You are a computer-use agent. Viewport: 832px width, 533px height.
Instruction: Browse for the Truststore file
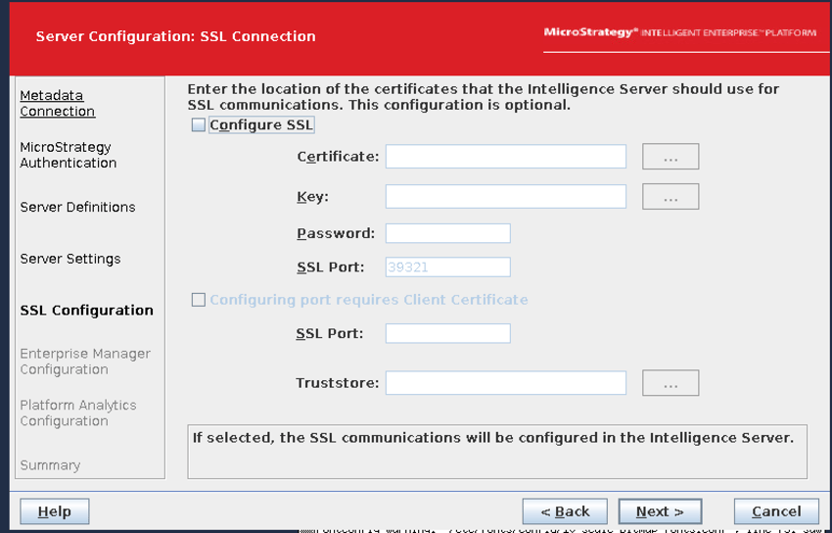[670, 383]
